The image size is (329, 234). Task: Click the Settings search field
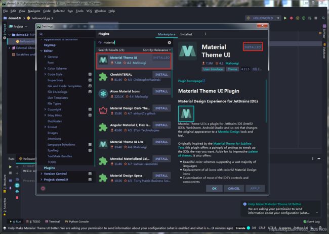tap(66, 34)
